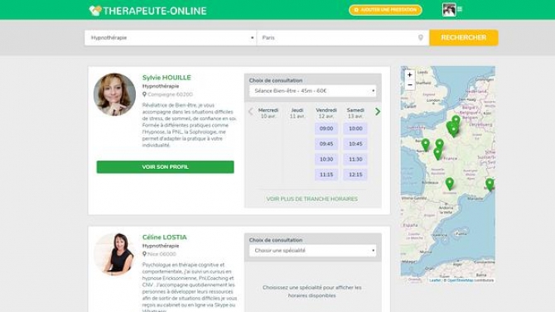Screen dimensions: 555x312
Task: Click the Leaflet attribution link
Action: coord(435,281)
